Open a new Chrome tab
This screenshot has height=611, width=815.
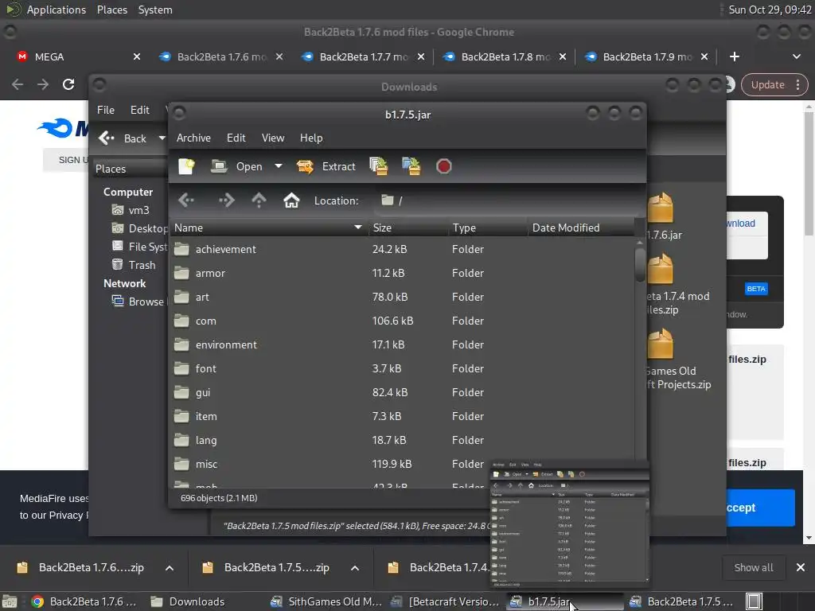click(x=735, y=56)
